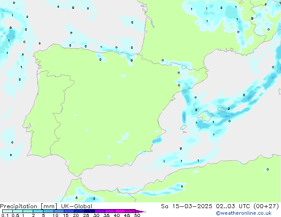Select the legend label "45"
Screen dimensions: 281x217
(127, 215)
